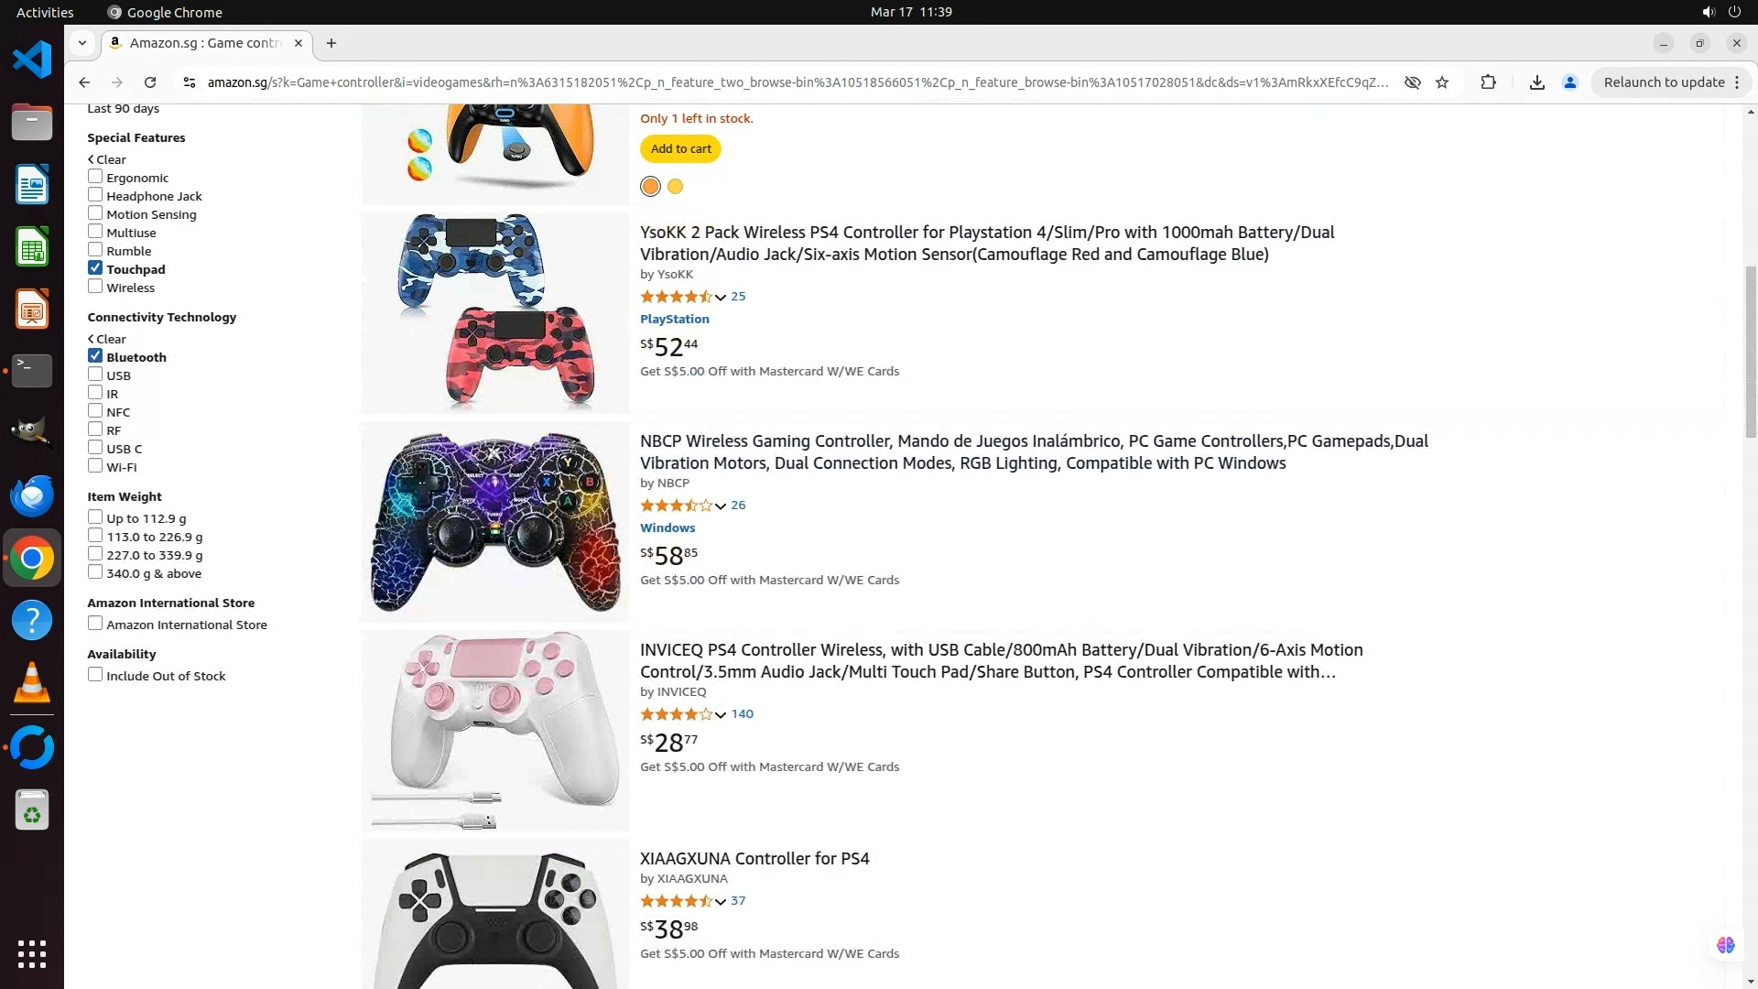This screenshot has width=1758, height=989.
Task: Open XIAAGXUNA Controller for PS4 listing
Action: 754,858
